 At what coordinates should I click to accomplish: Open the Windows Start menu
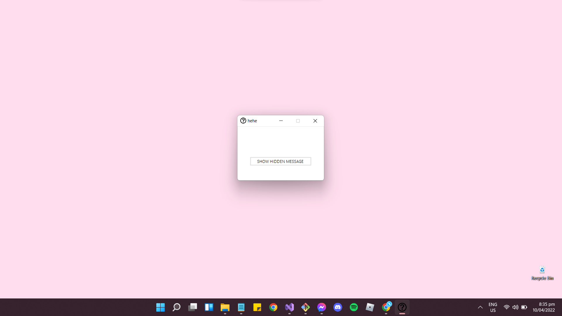160,307
